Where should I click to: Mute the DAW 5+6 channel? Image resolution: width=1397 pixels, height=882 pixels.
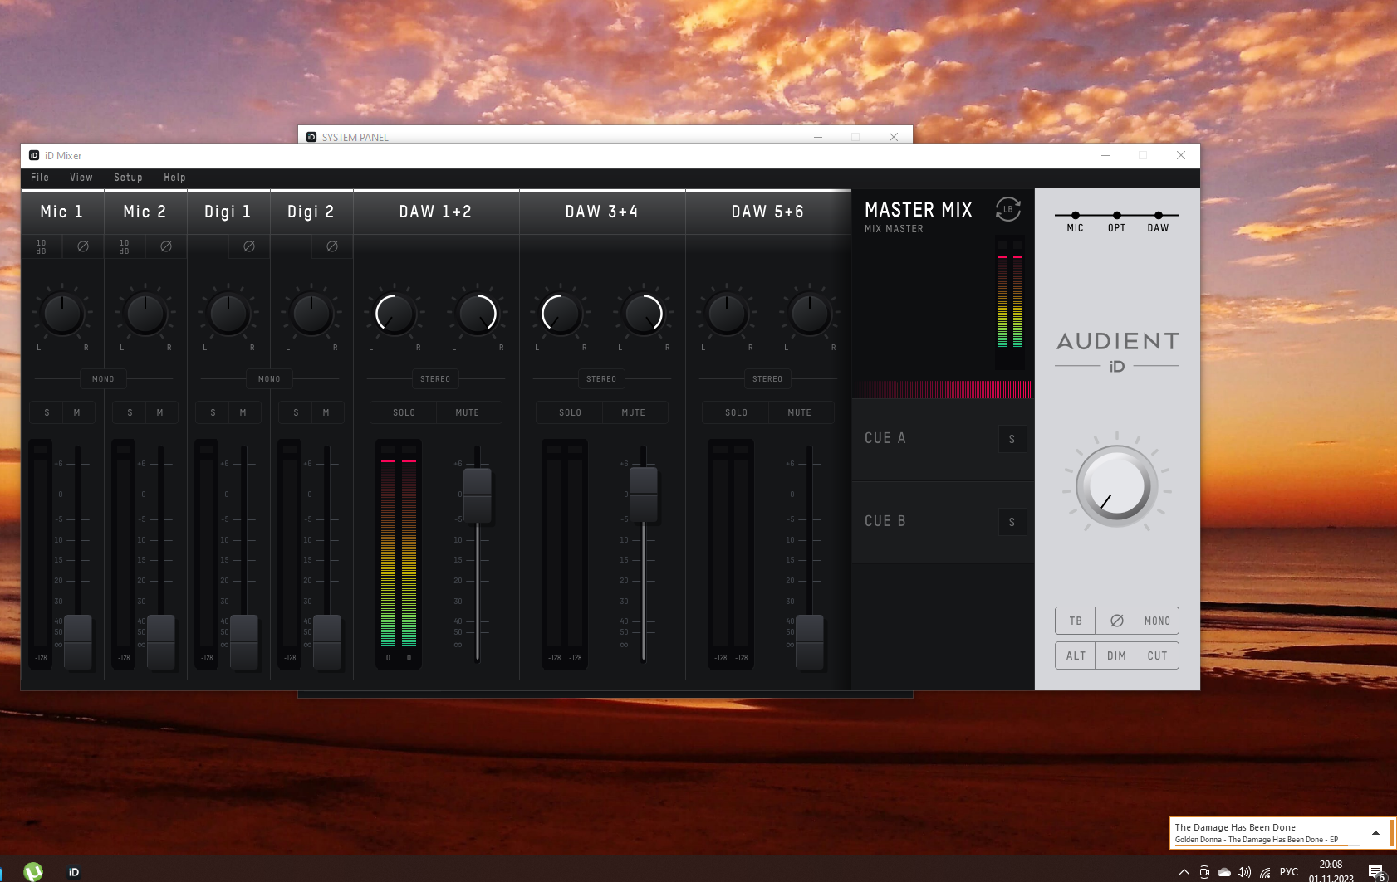[x=800, y=412]
